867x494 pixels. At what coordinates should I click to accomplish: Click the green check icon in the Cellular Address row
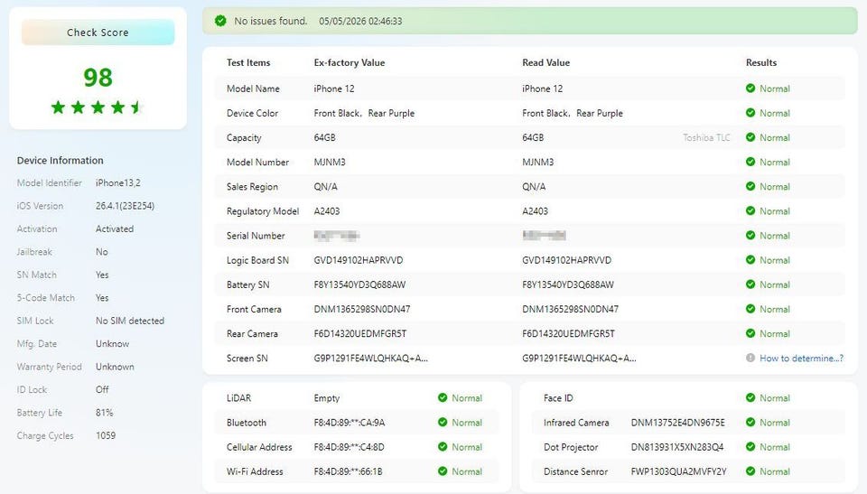443,446
